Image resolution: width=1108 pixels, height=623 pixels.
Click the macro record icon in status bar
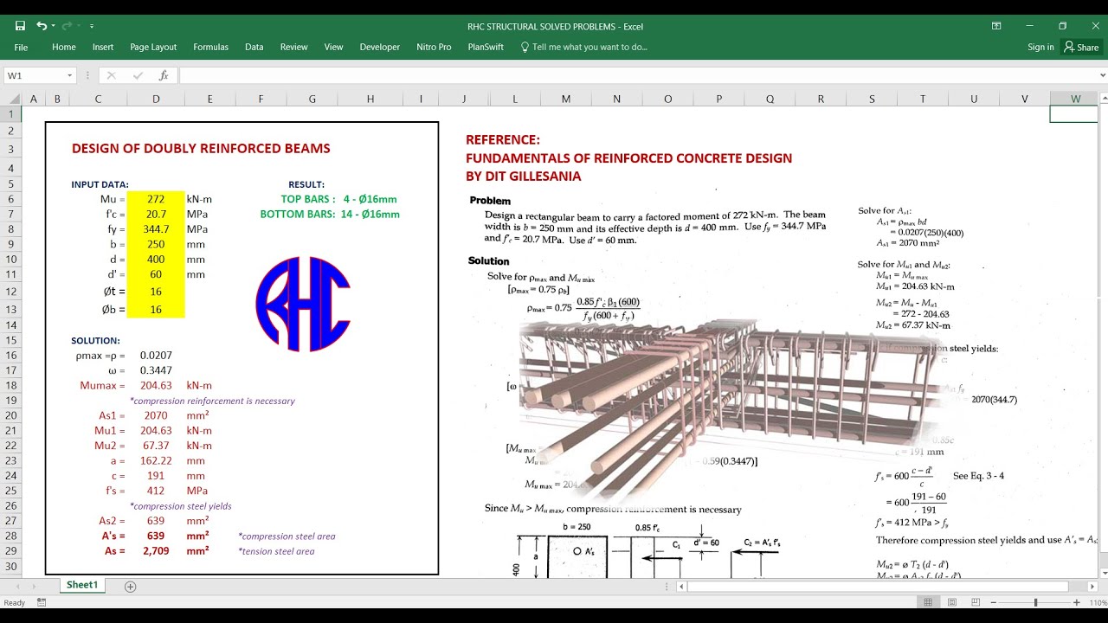pyautogui.click(x=42, y=602)
